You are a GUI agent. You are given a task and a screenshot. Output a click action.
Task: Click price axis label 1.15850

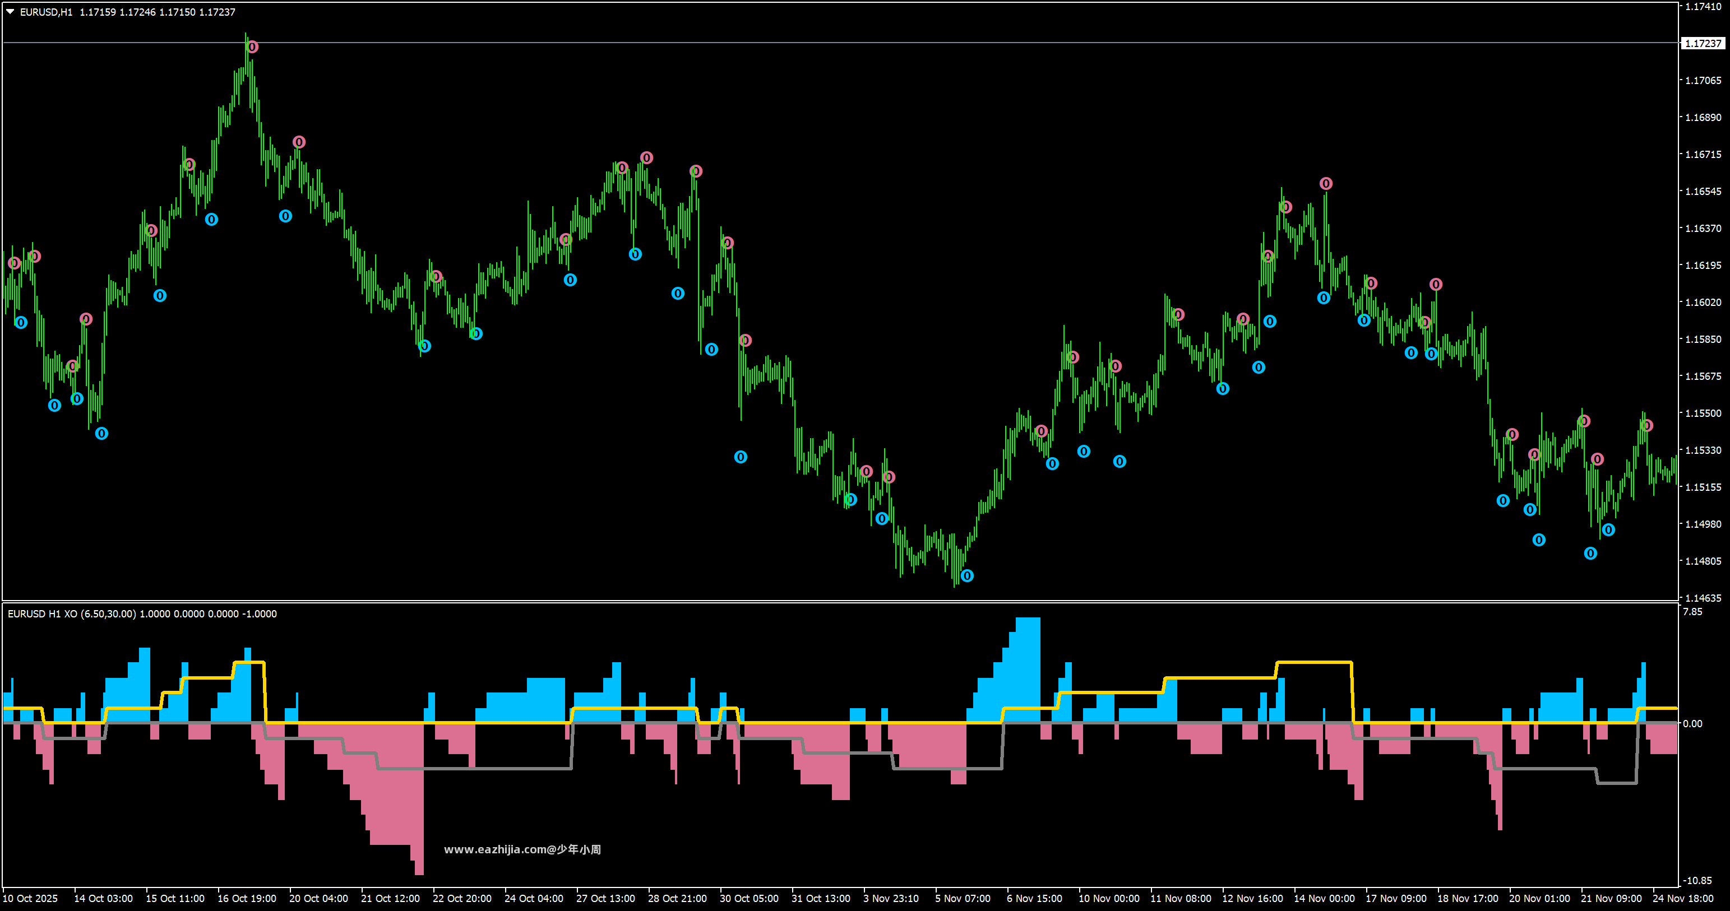click(1703, 339)
